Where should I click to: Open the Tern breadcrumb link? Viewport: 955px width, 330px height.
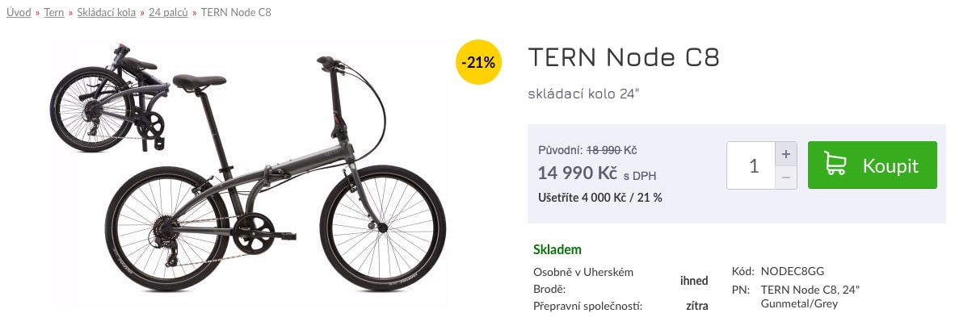(x=54, y=13)
